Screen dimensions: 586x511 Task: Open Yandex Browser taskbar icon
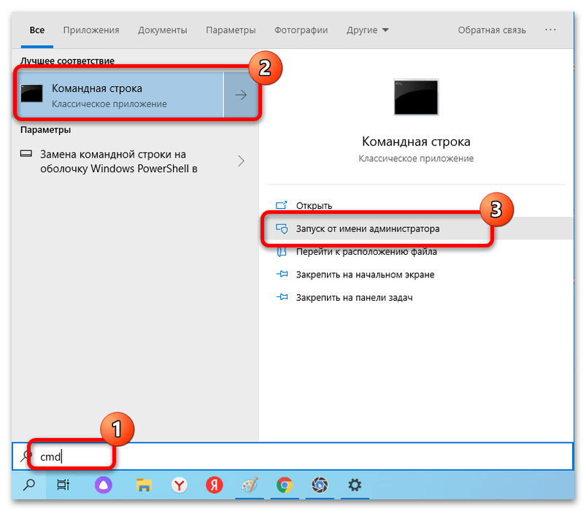tap(180, 485)
